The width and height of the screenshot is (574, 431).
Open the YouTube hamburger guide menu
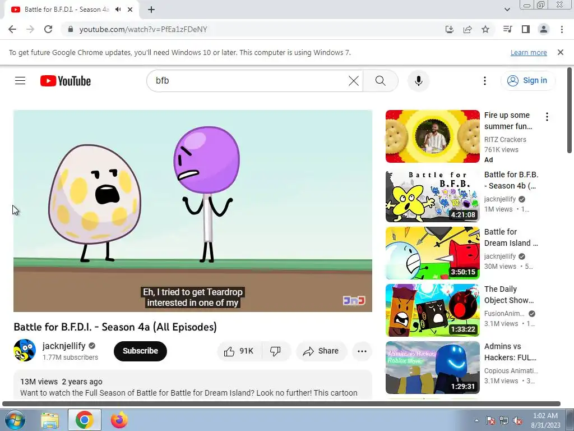(x=20, y=81)
